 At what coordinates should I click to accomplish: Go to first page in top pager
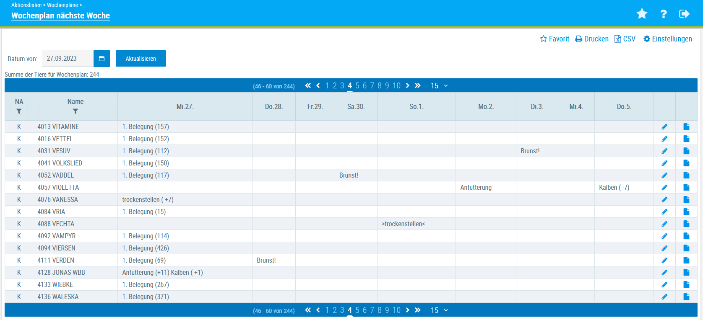[308, 85]
